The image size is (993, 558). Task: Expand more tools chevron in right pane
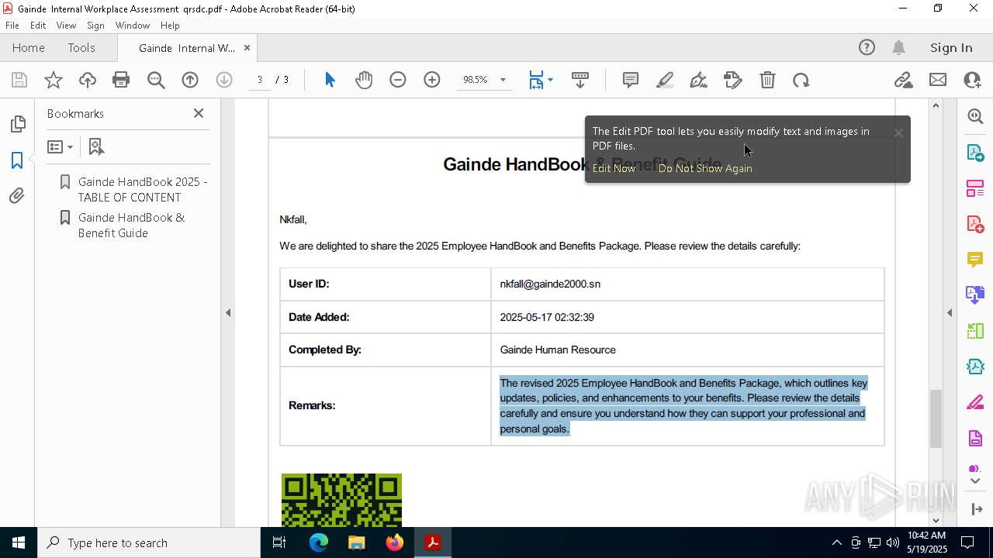[975, 481]
